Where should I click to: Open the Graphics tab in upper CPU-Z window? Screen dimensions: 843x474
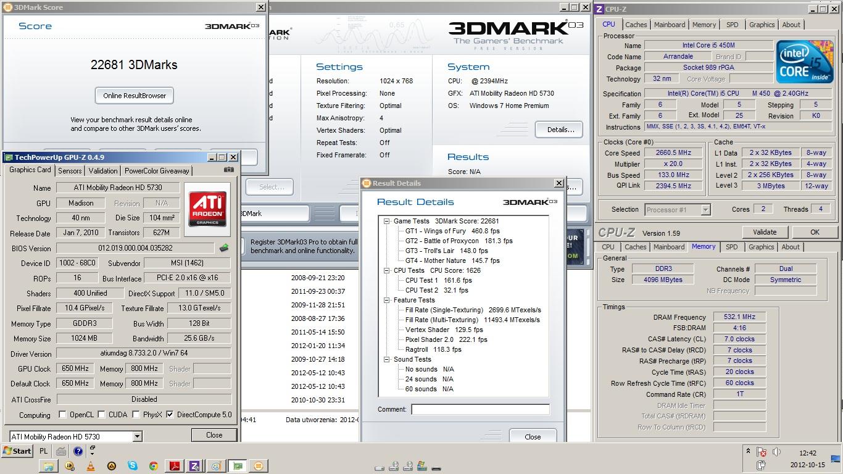(x=762, y=25)
